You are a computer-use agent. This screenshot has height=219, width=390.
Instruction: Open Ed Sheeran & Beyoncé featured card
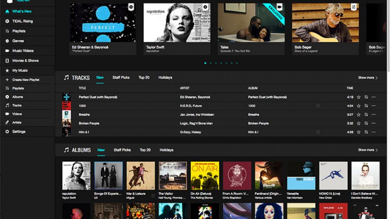(103, 29)
